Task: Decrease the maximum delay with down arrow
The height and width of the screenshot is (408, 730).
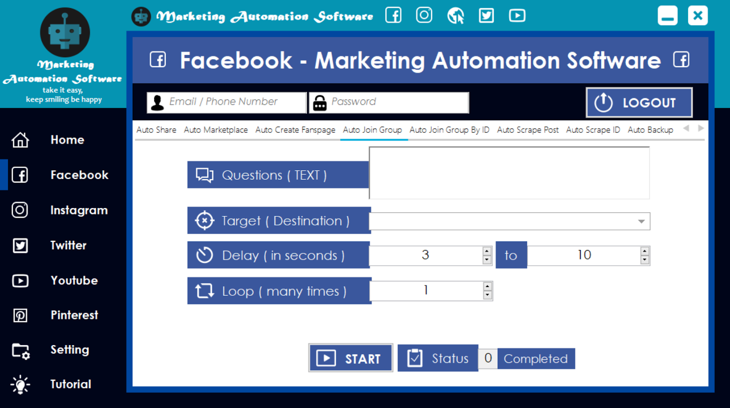Action: point(644,260)
